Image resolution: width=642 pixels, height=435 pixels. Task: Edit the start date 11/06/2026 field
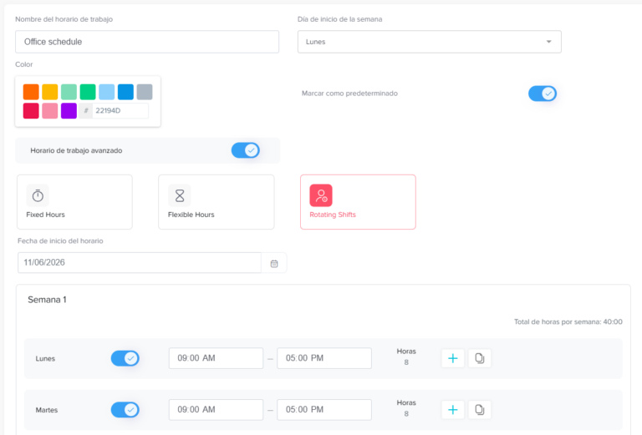pos(140,262)
